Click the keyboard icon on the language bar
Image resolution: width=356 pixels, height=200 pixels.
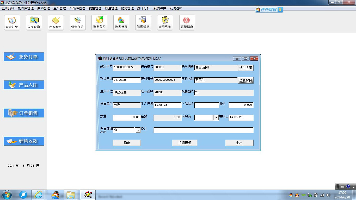tap(342, 186)
